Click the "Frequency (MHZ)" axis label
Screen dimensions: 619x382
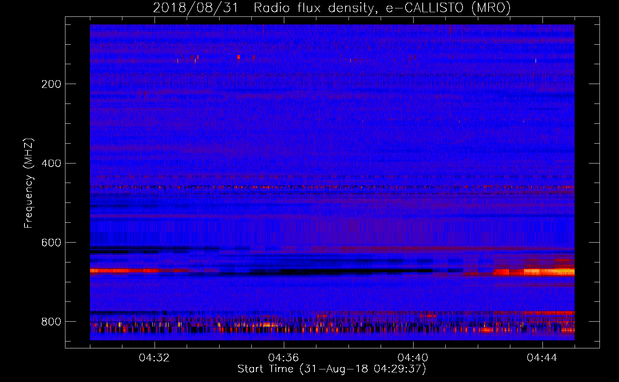click(29, 183)
